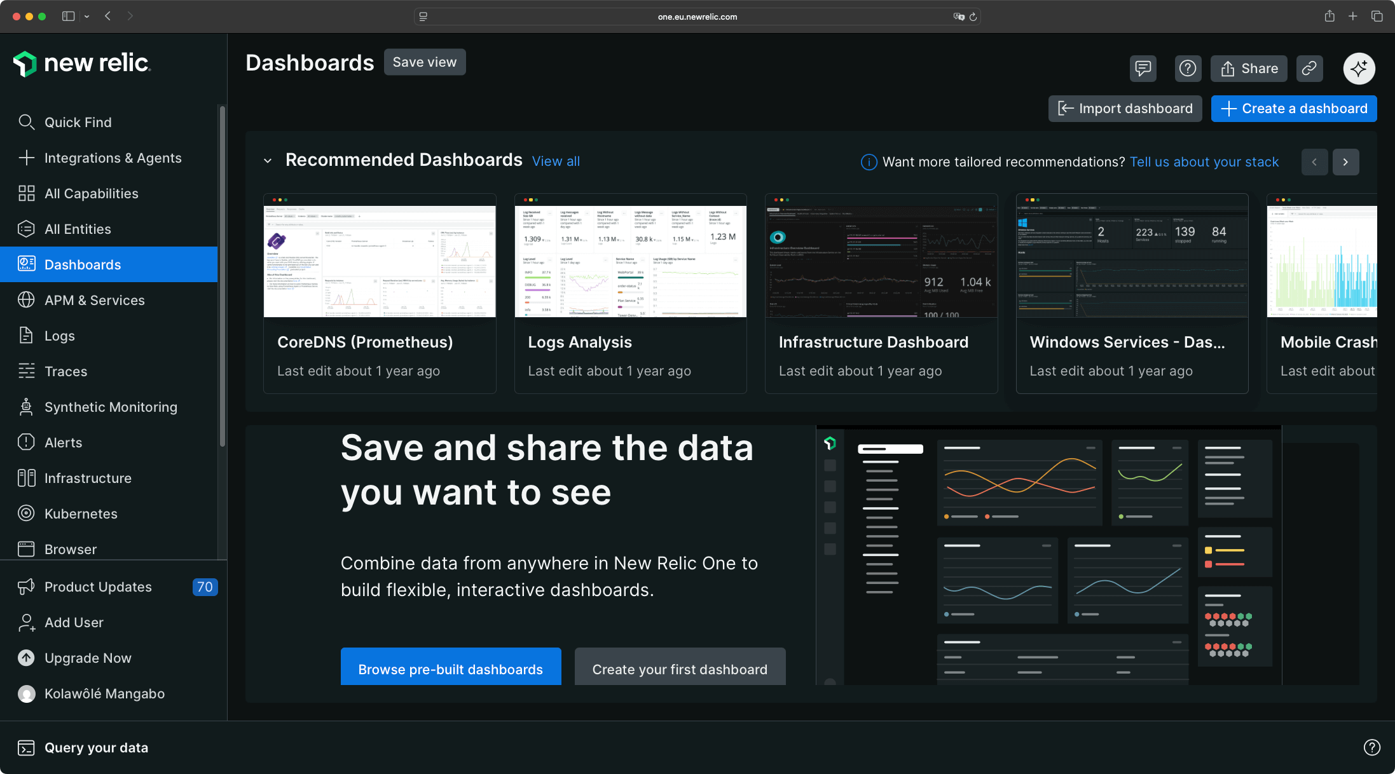This screenshot has width=1395, height=774.
Task: Open the Kubernetes section
Action: click(81, 513)
